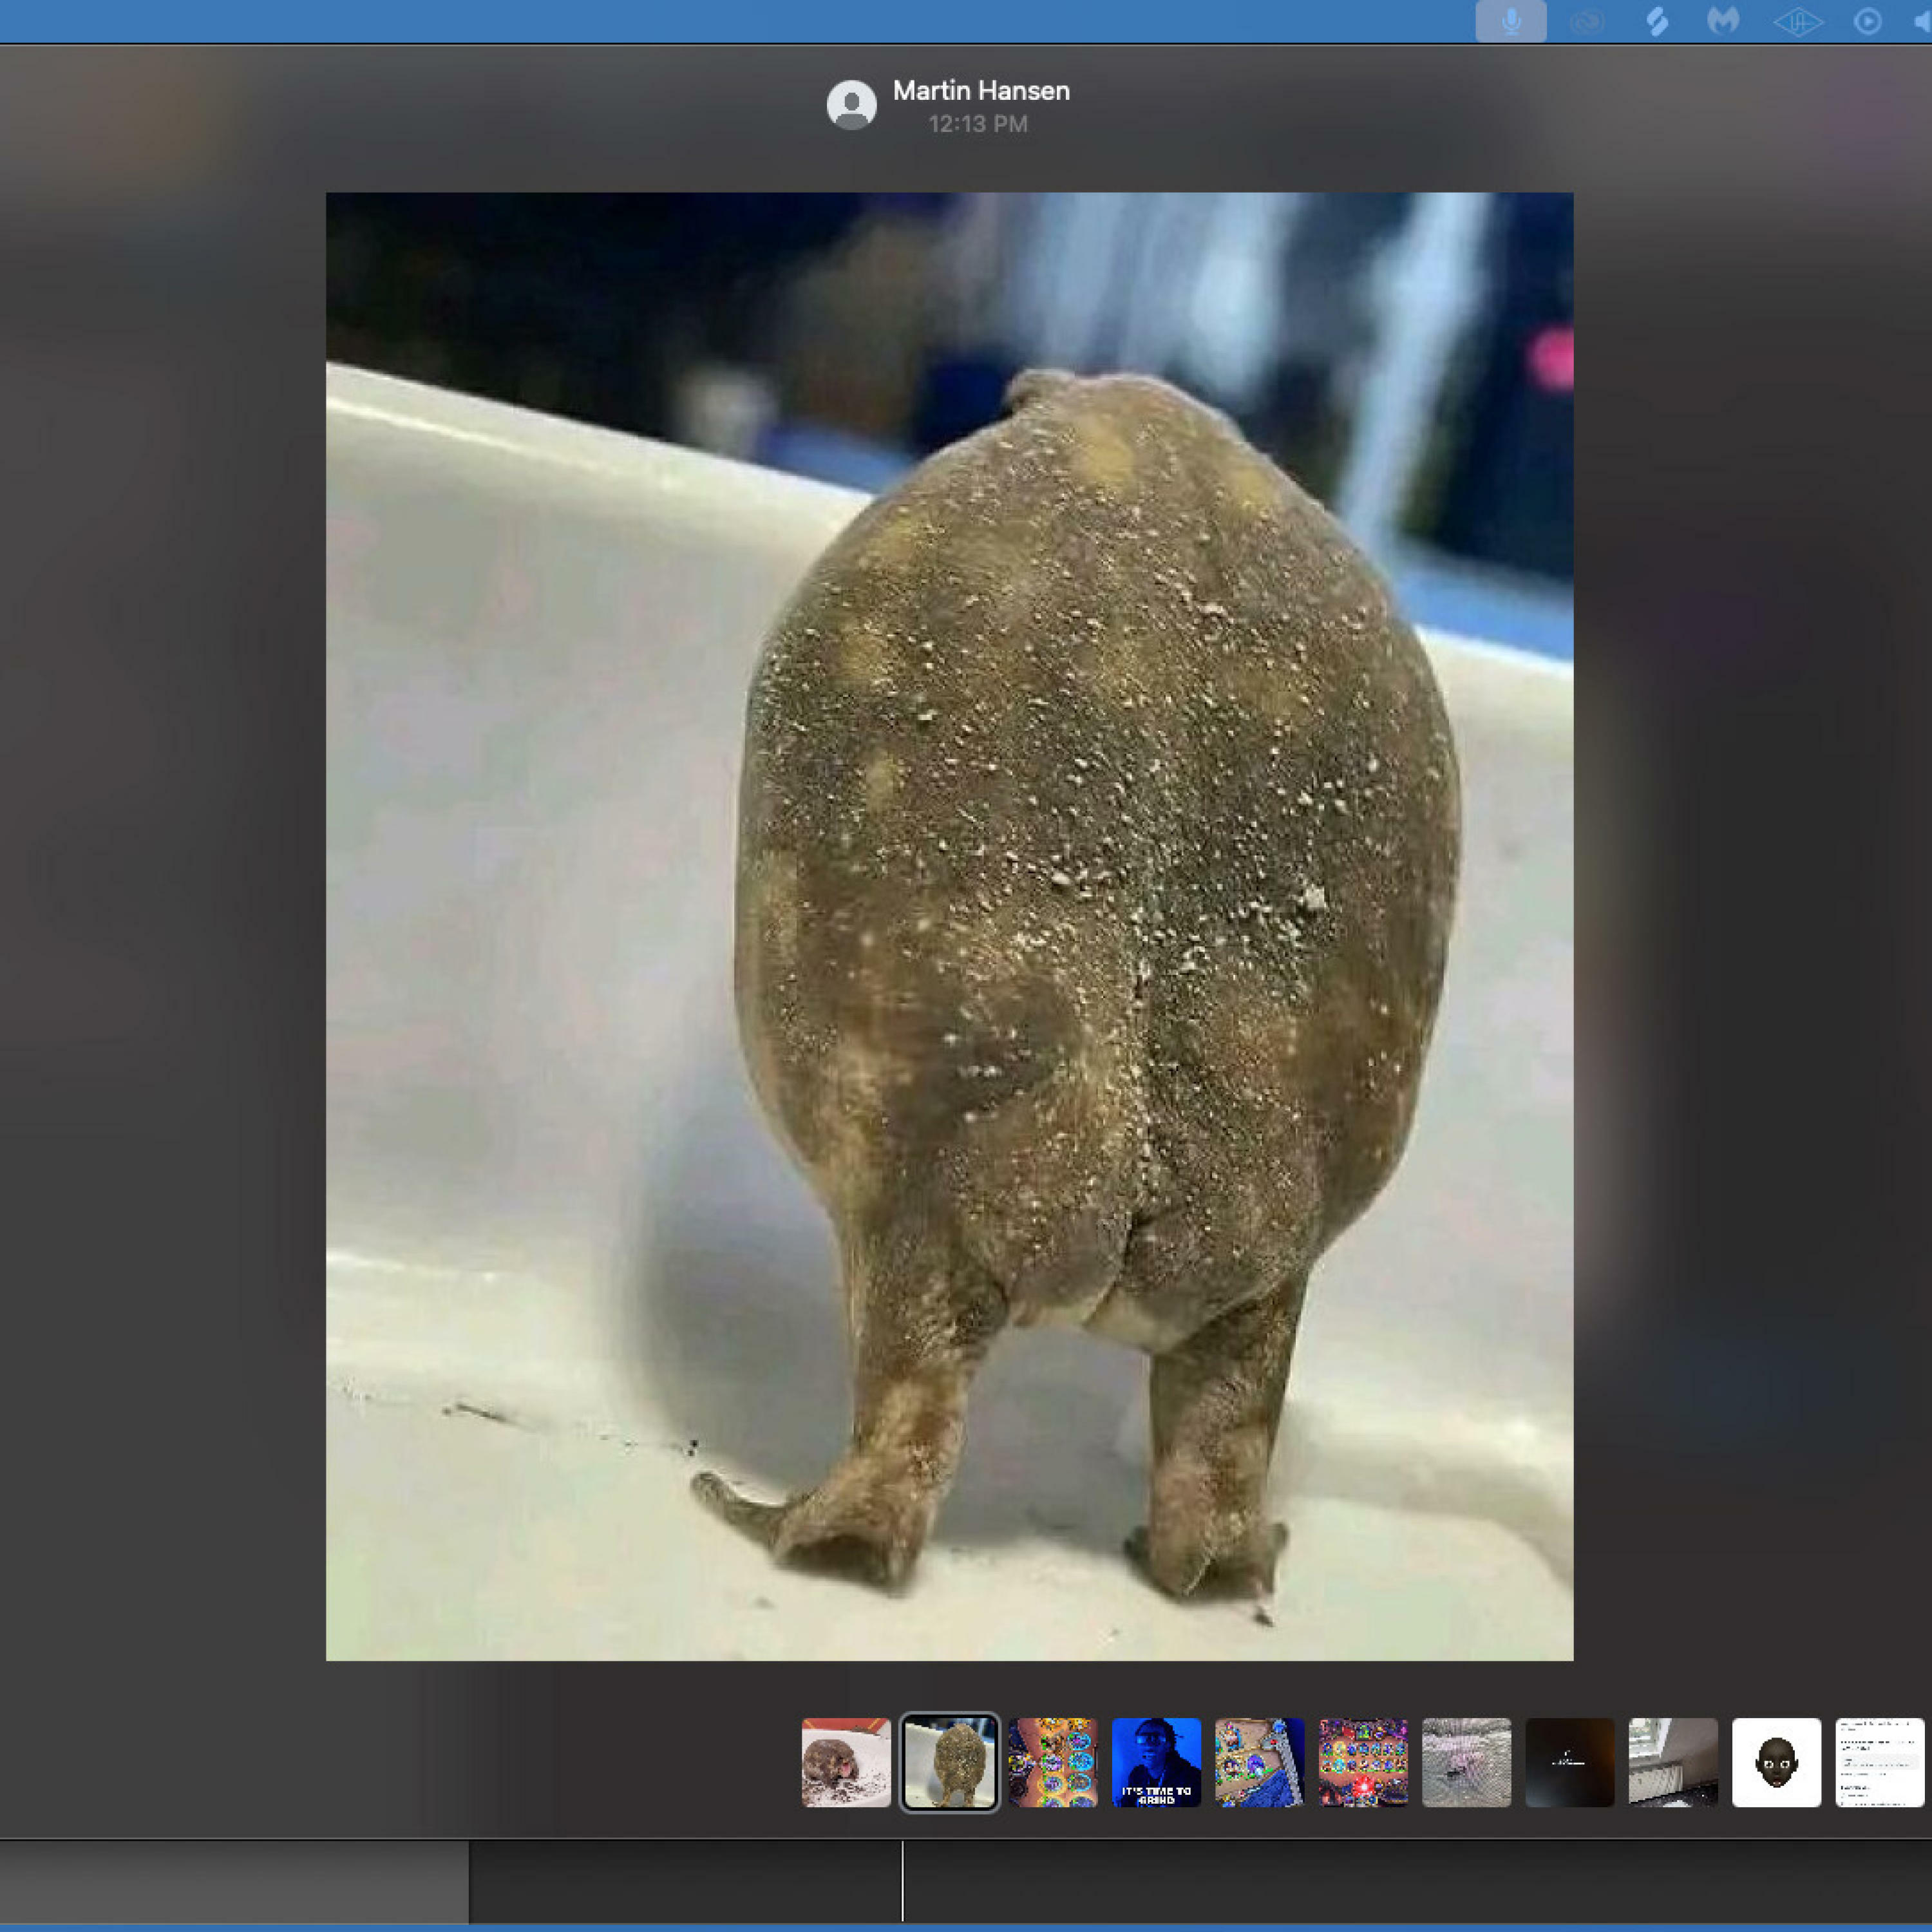Click the Martin Hansen sender name
Viewport: 1932px width, 1932px height.
[x=980, y=91]
